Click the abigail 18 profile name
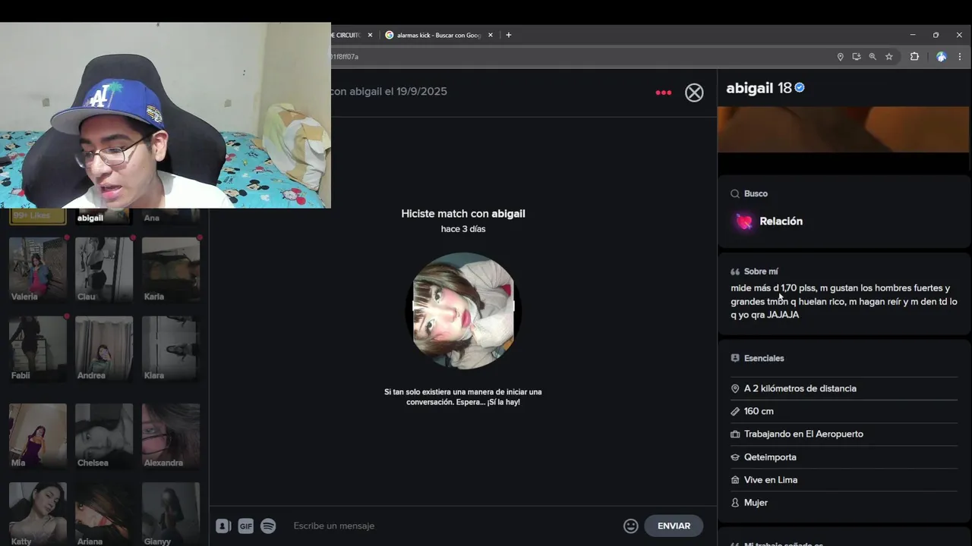 click(x=759, y=88)
